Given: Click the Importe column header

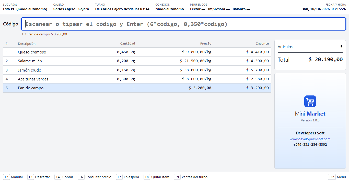Looking at the screenshot, I should 262,44.
